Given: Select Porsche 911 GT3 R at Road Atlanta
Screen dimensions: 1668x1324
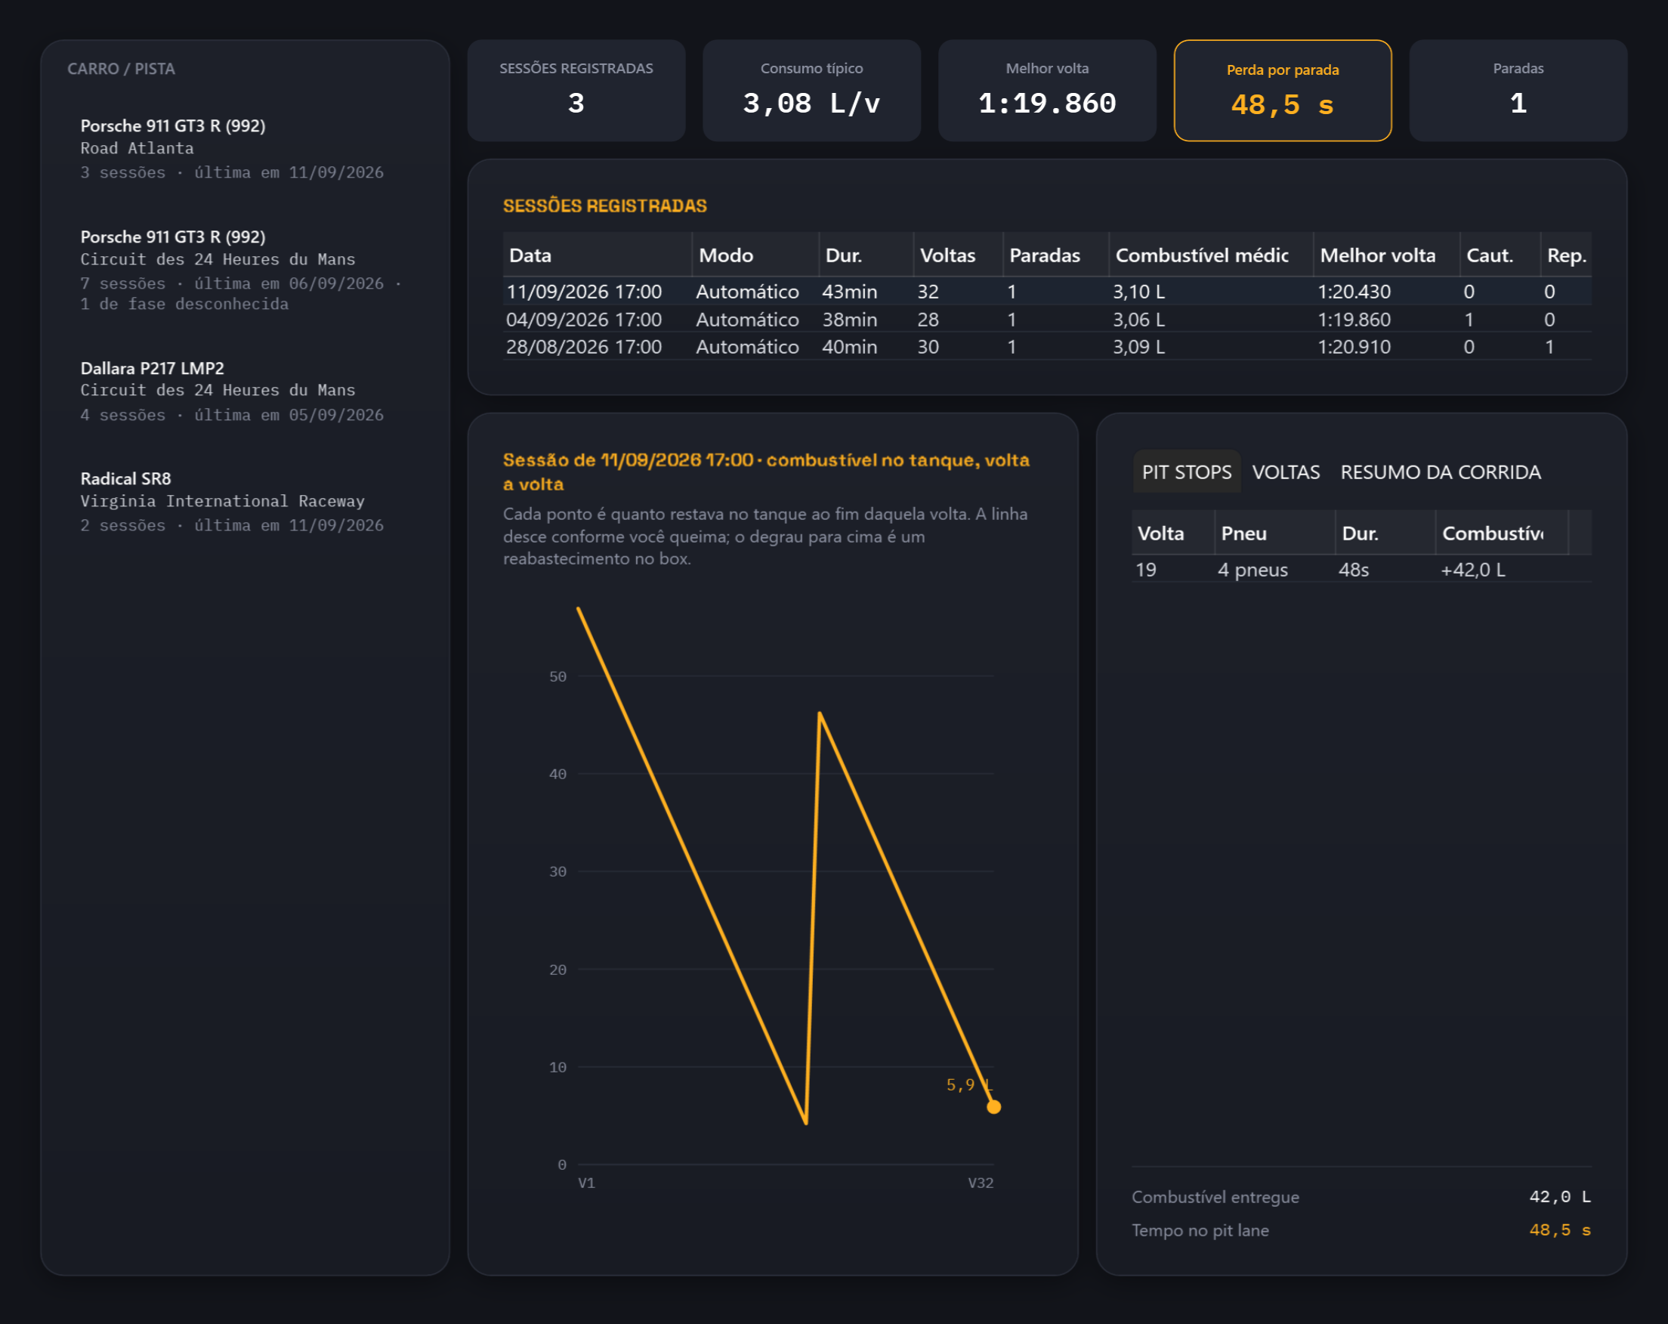Looking at the screenshot, I should click(245, 149).
